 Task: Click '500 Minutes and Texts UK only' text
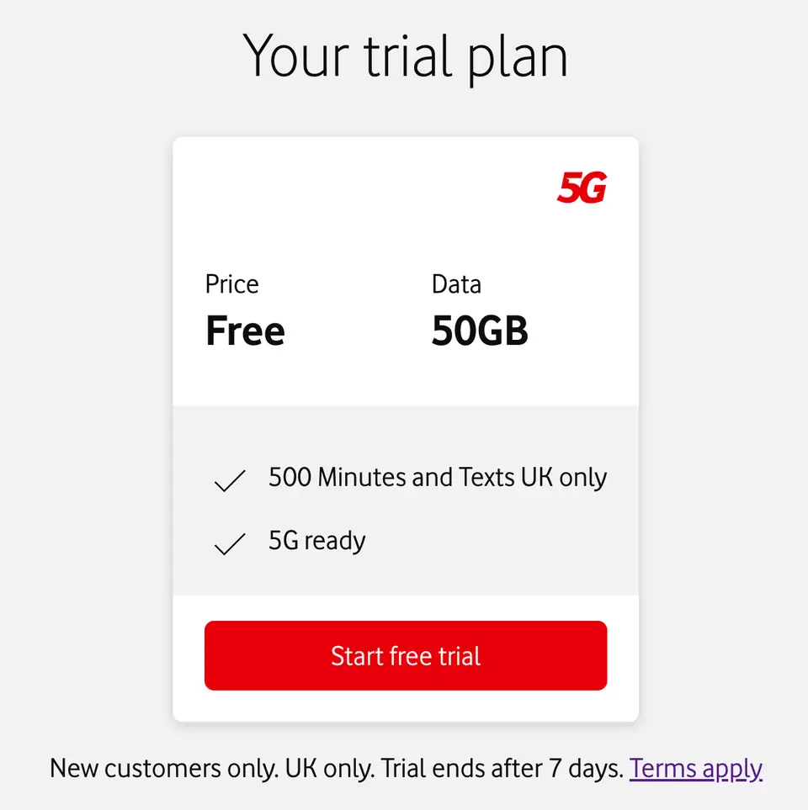click(438, 477)
